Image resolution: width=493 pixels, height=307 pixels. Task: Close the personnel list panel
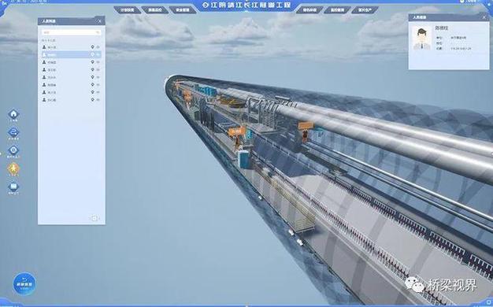(100, 21)
